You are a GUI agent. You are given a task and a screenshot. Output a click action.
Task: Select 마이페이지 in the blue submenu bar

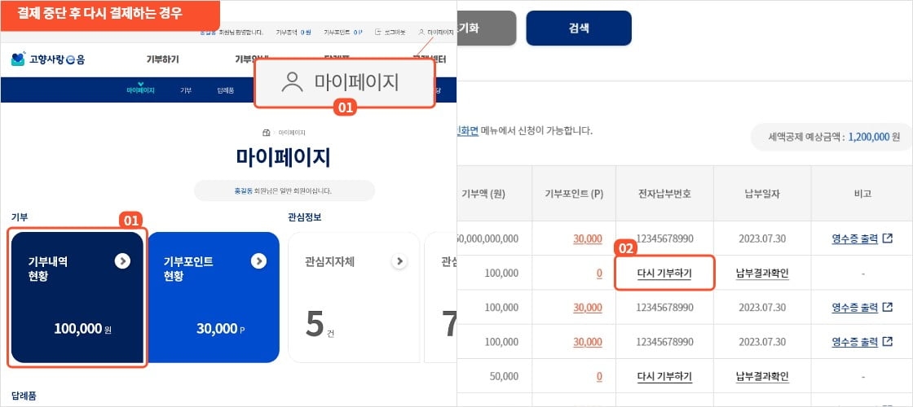(x=140, y=90)
